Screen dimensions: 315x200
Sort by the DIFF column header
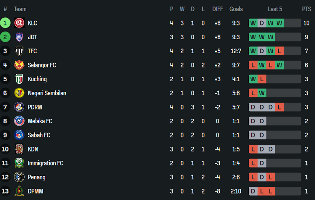pyautogui.click(x=218, y=9)
